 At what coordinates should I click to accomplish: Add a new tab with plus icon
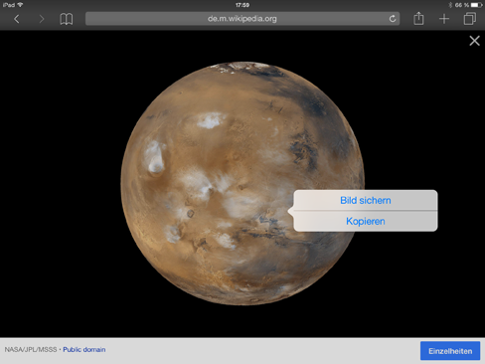[x=444, y=19]
